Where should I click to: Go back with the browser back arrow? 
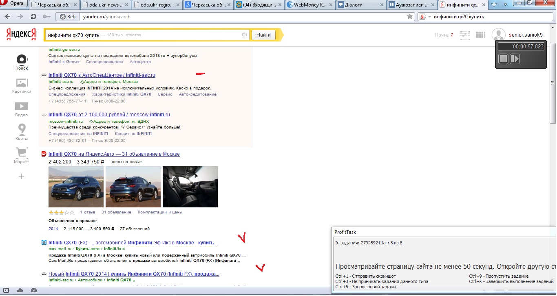[x=8, y=17]
